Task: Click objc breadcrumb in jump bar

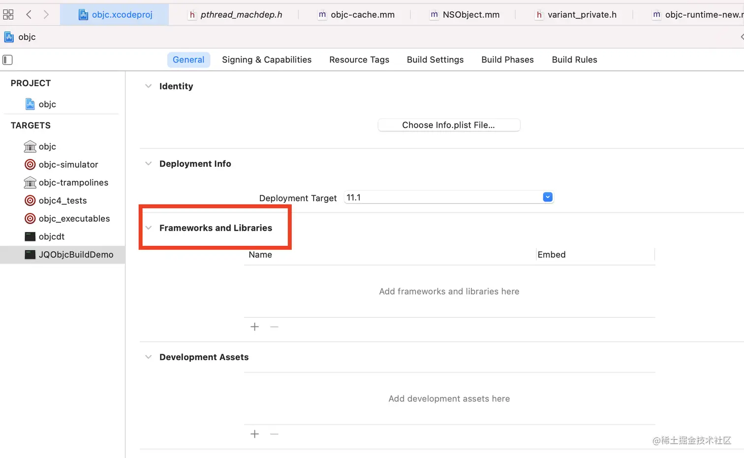Action: click(27, 37)
